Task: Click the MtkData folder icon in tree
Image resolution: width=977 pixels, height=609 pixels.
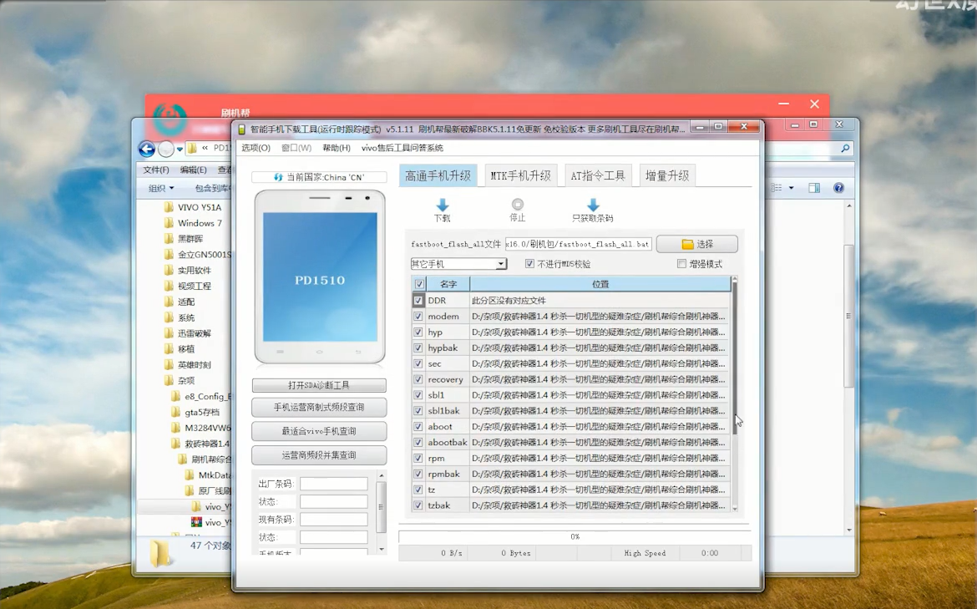Action: (190, 475)
